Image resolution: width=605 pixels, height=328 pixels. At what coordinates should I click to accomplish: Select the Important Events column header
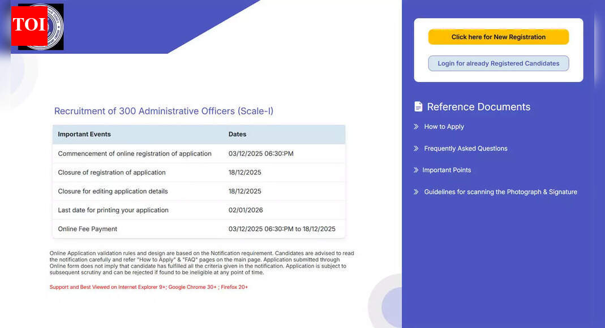(x=84, y=134)
